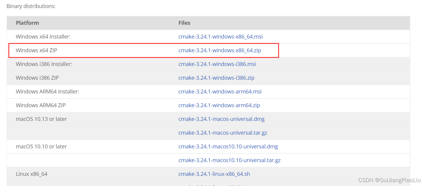This screenshot has height=186, width=425.
Task: Select cmake-3.24.1-windows-arm64.msi download
Action: (220, 92)
